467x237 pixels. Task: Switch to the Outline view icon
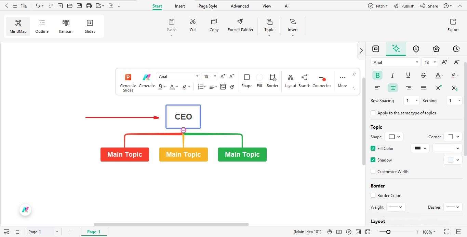point(42,26)
